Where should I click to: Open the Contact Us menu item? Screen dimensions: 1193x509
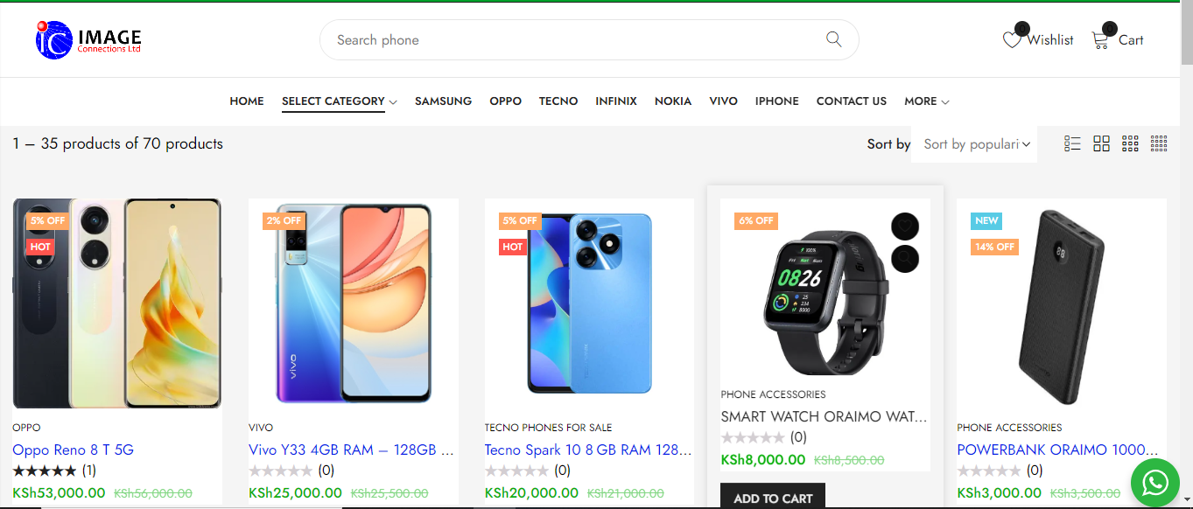pos(851,101)
